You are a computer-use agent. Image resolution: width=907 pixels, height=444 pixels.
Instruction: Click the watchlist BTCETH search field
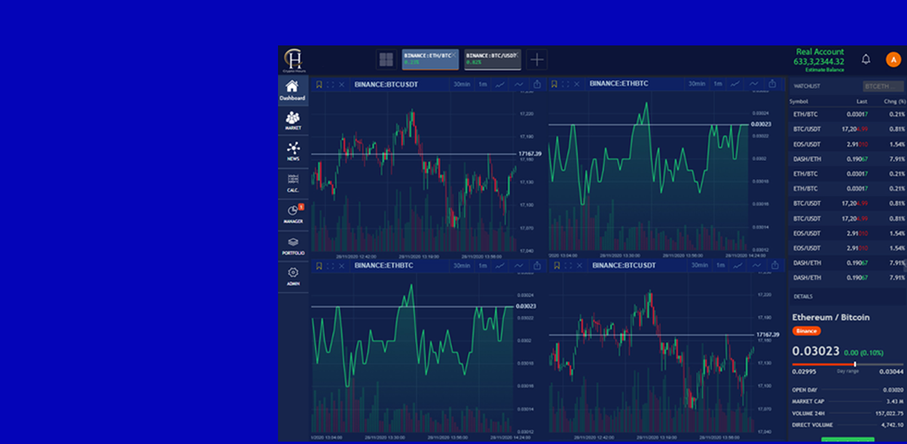click(x=882, y=87)
